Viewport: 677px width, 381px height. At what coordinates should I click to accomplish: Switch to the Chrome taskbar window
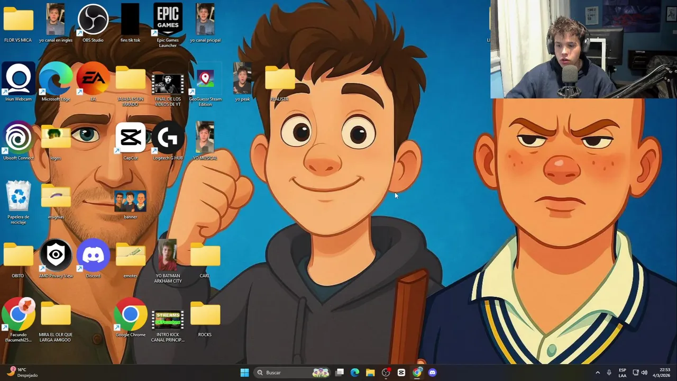417,373
